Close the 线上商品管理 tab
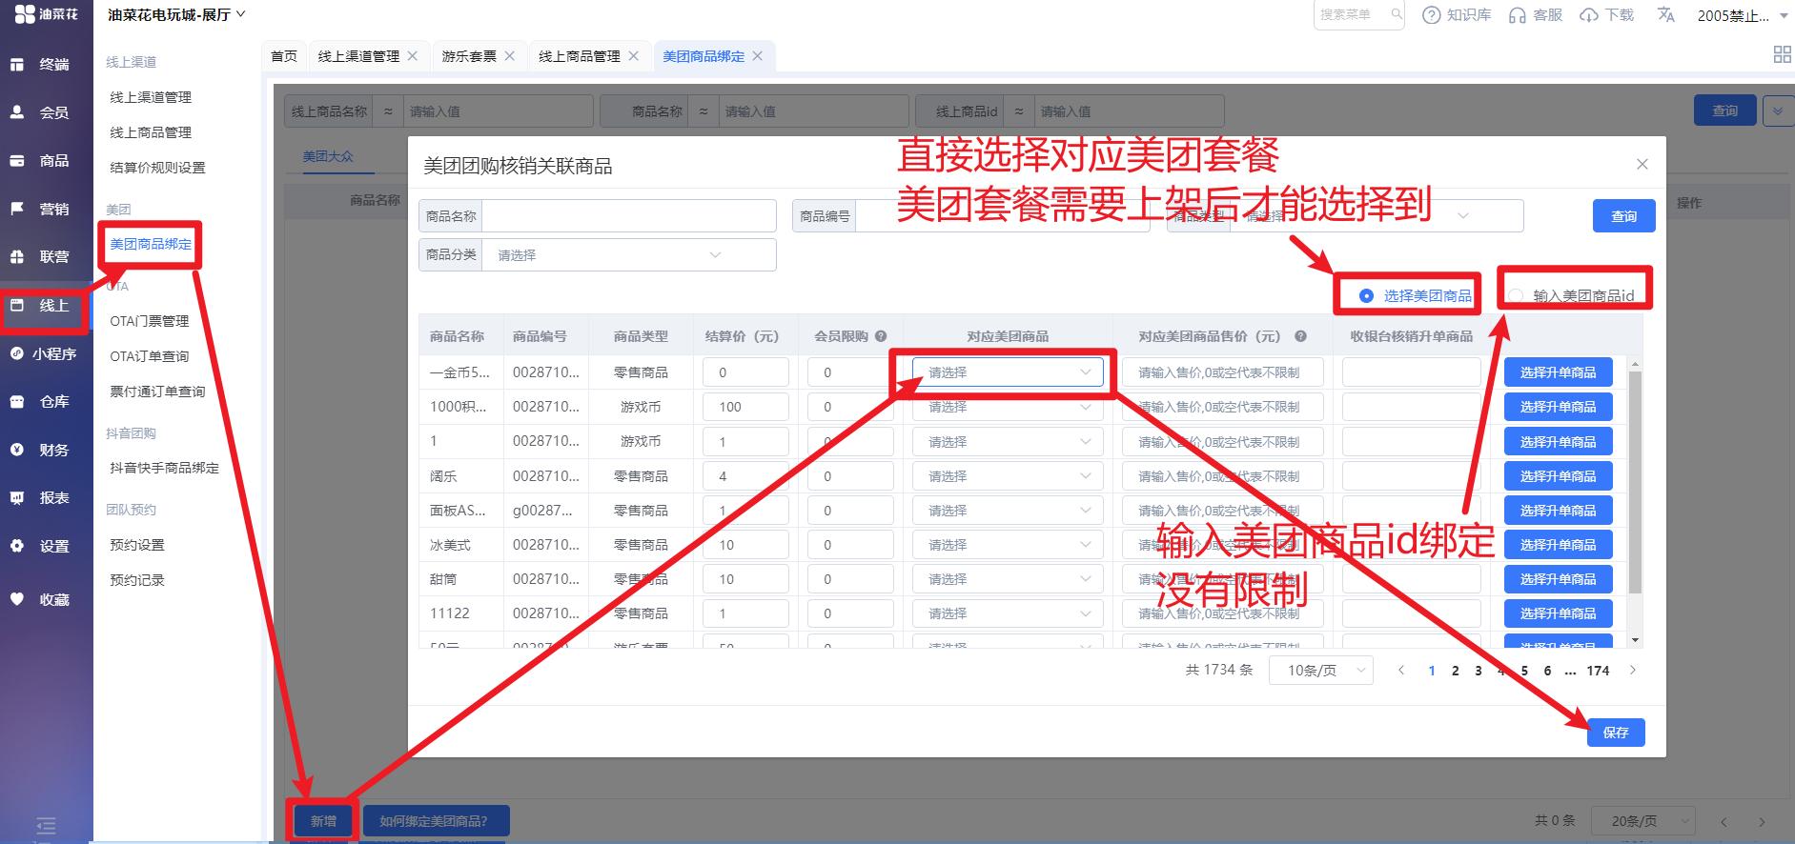1795x844 pixels. pos(633,56)
